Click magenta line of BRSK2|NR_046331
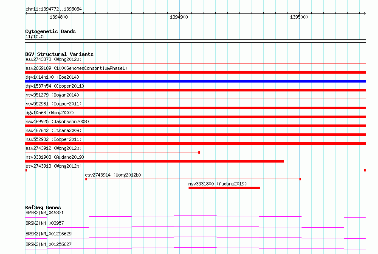 tap(195, 216)
